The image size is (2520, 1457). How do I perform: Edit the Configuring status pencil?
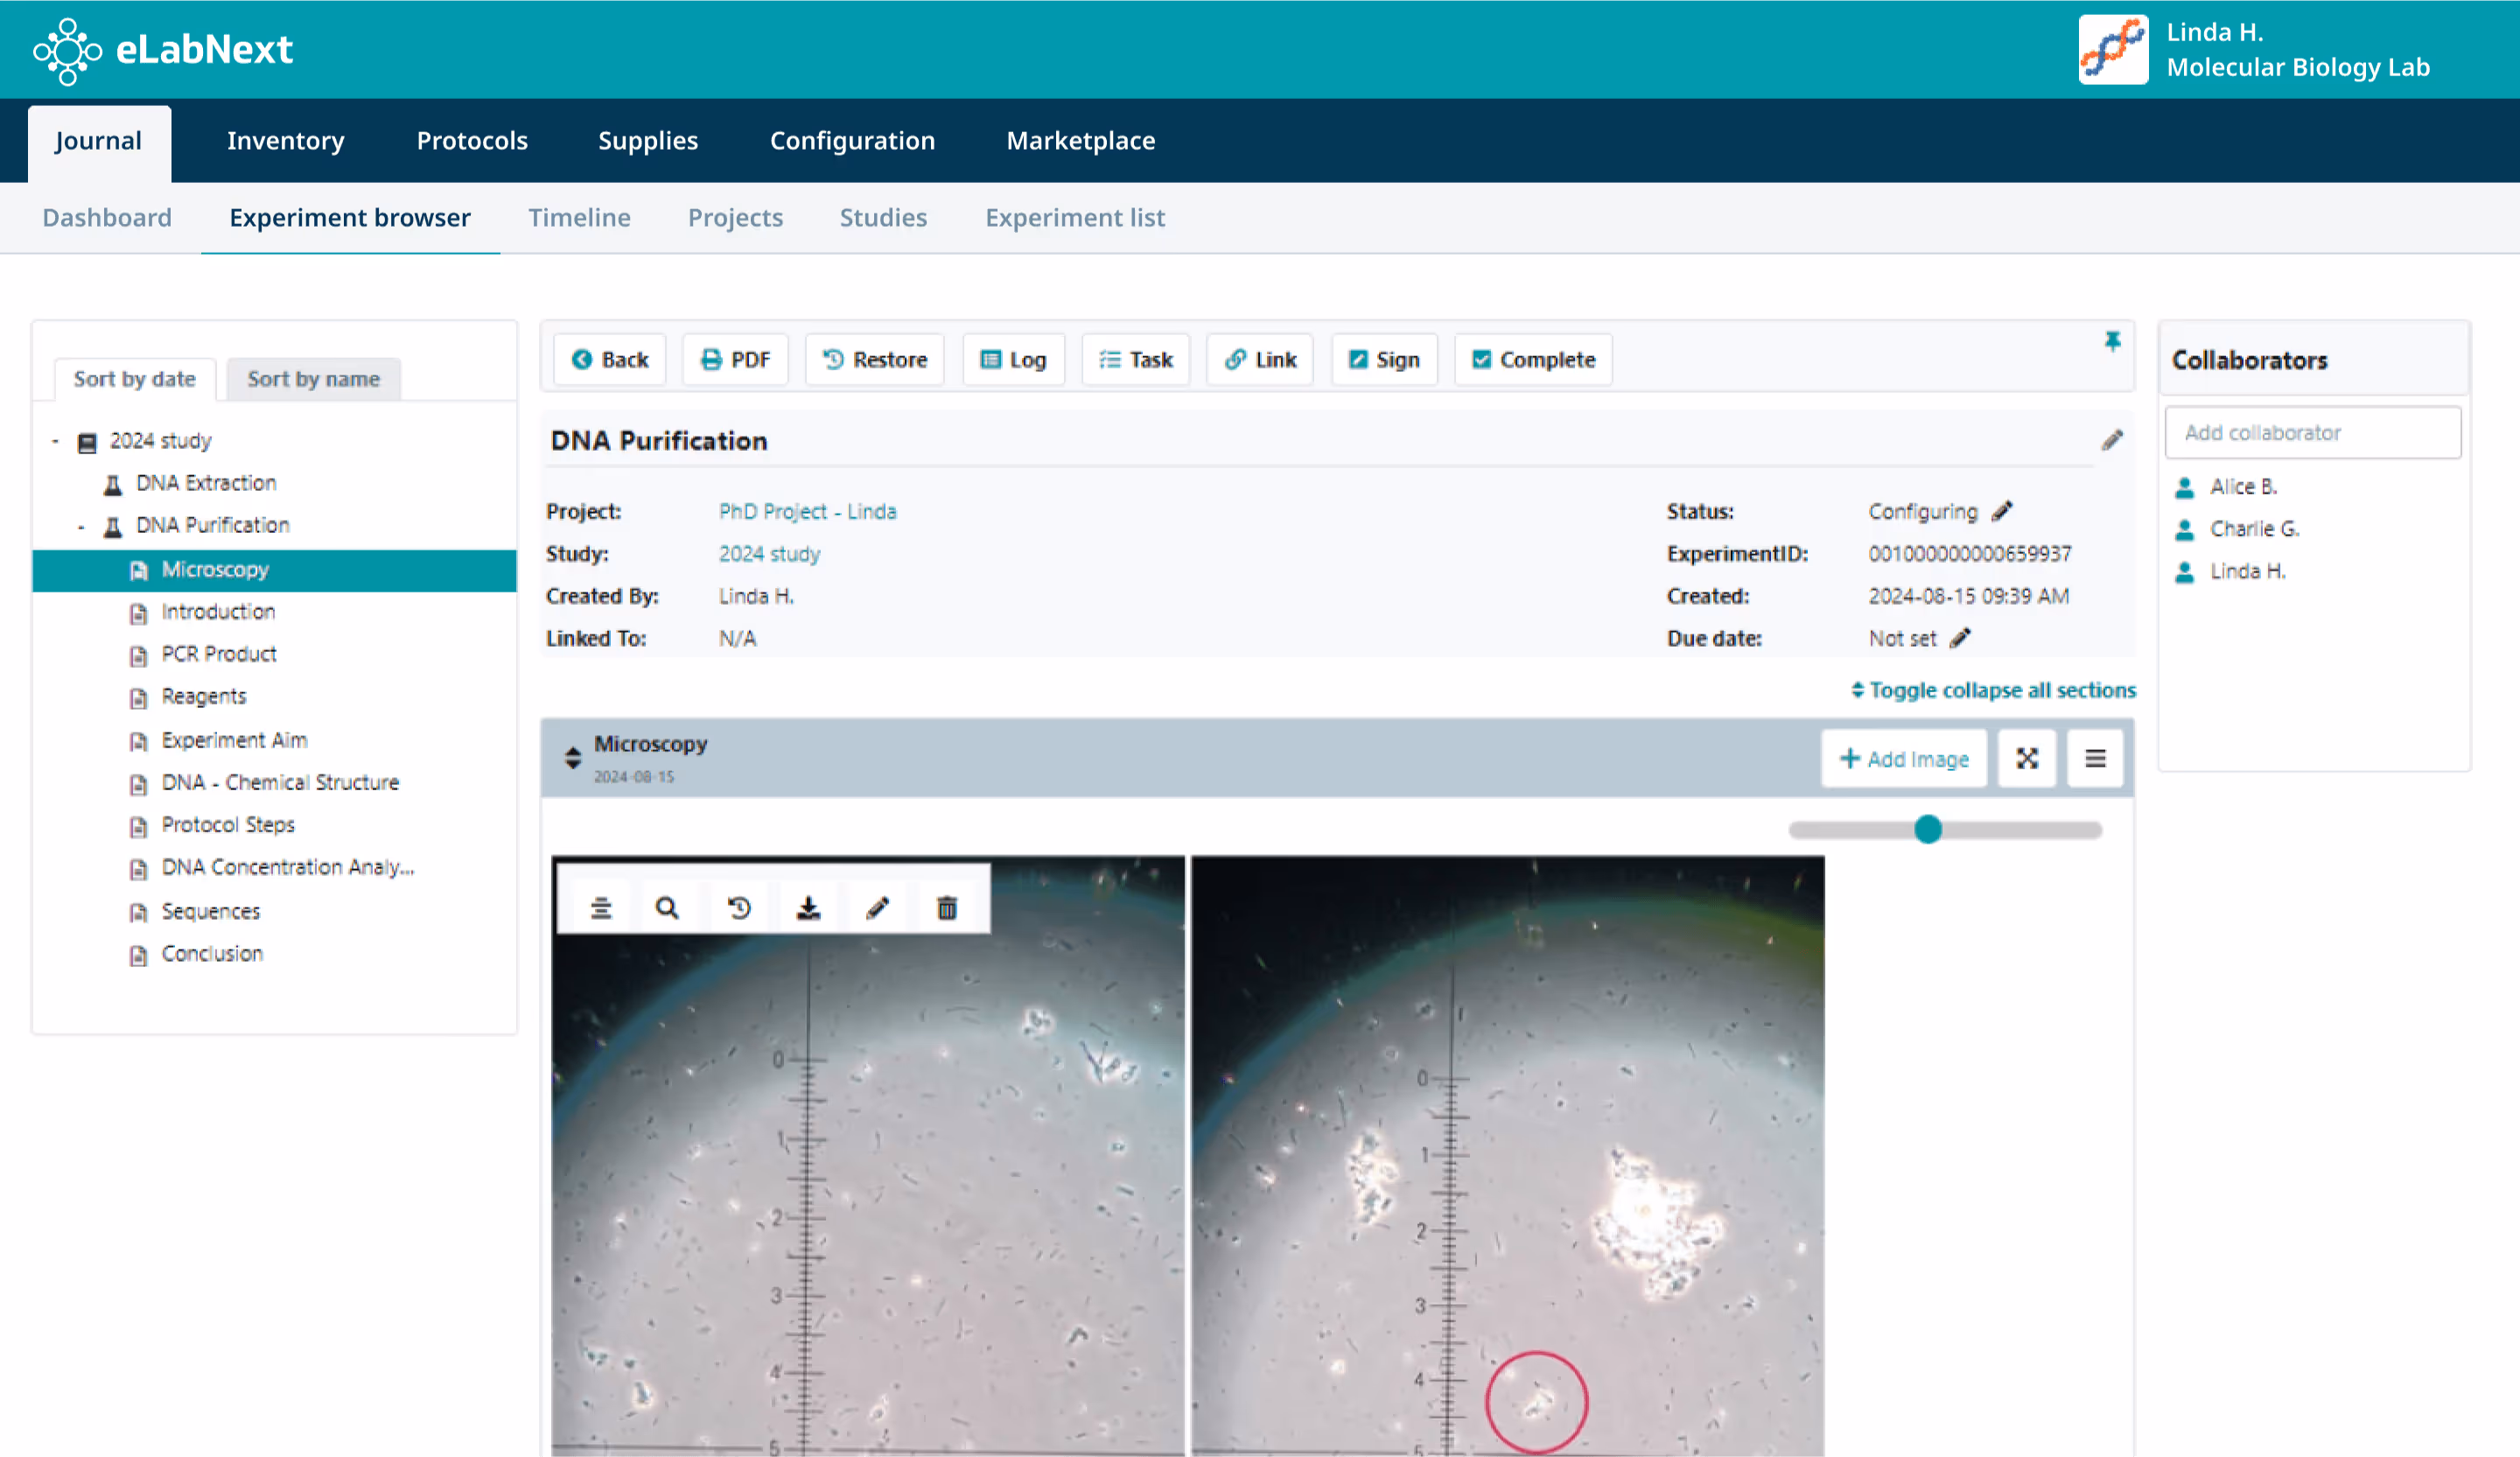[2002, 511]
